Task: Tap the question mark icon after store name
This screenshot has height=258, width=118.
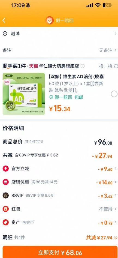Action: coord(83,66)
